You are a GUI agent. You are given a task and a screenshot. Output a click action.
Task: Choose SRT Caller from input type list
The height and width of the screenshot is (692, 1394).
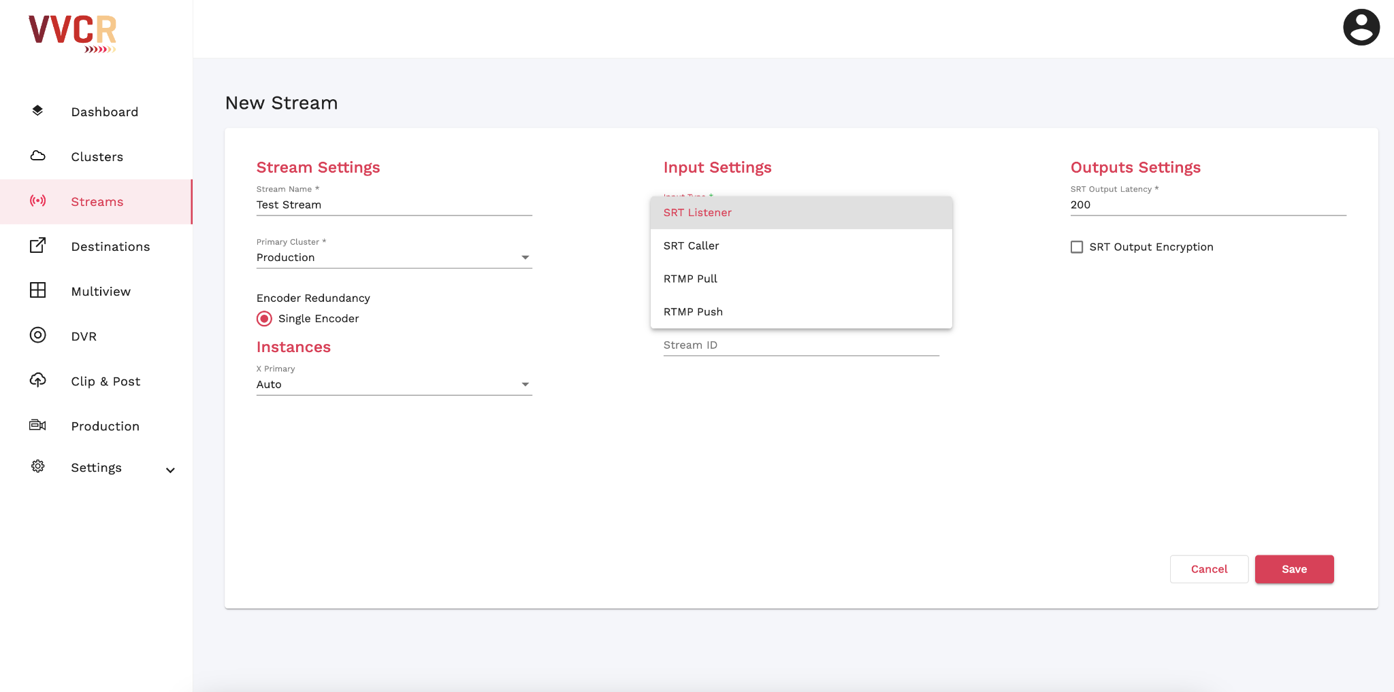point(691,245)
